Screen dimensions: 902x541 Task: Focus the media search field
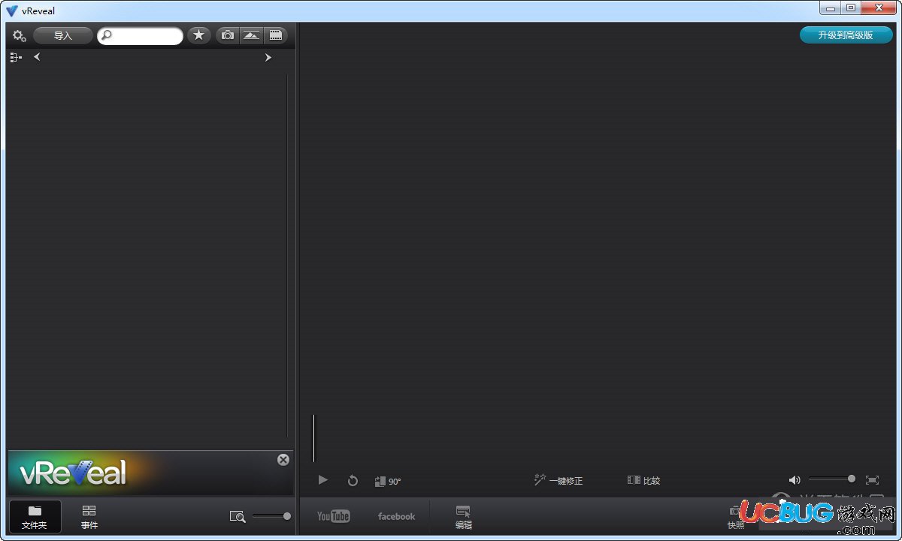[x=140, y=35]
